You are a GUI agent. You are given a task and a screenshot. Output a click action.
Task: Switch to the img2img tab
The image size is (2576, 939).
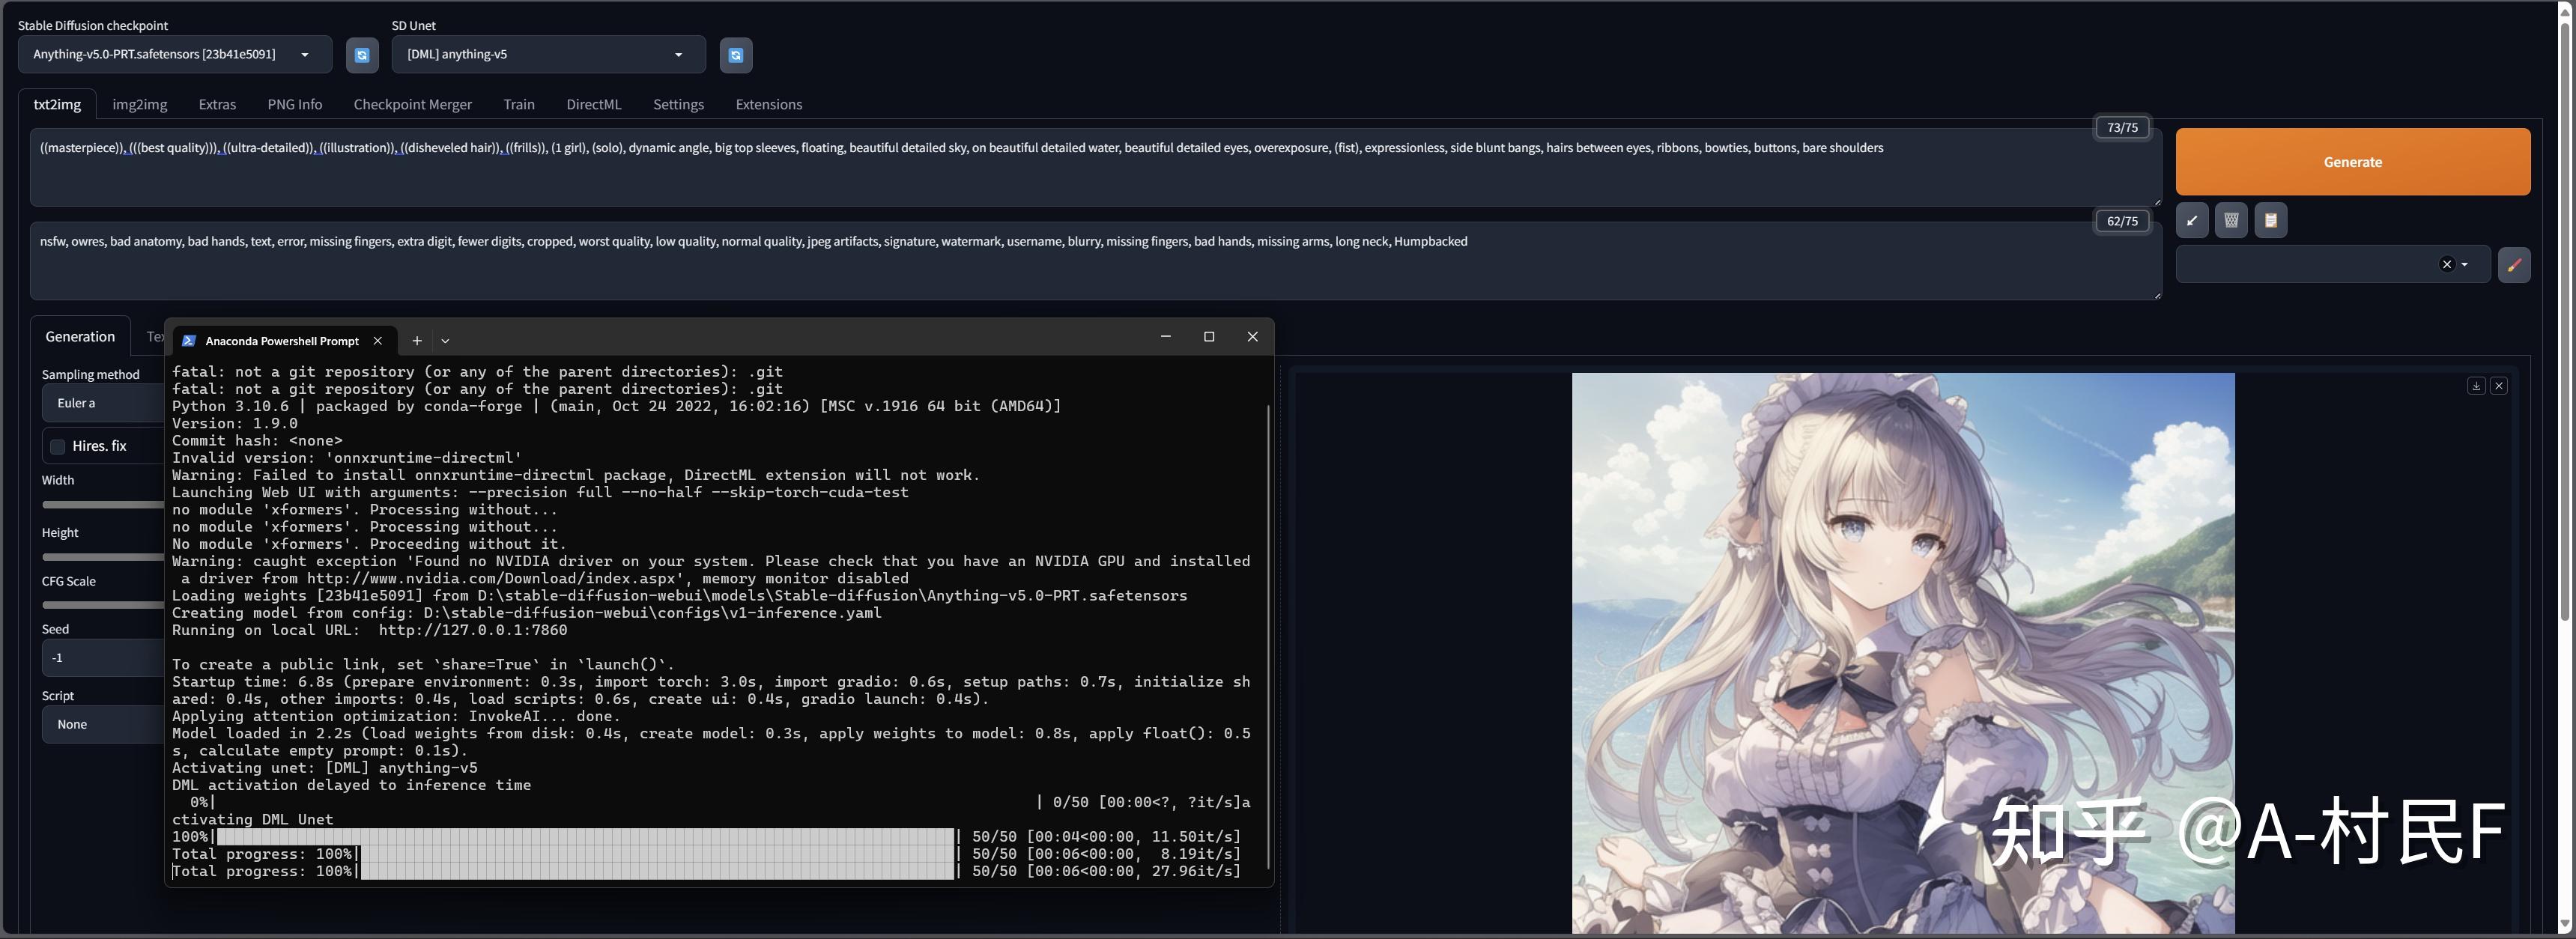click(139, 104)
